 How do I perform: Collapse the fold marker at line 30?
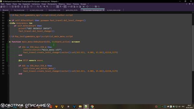coord(8,66)
